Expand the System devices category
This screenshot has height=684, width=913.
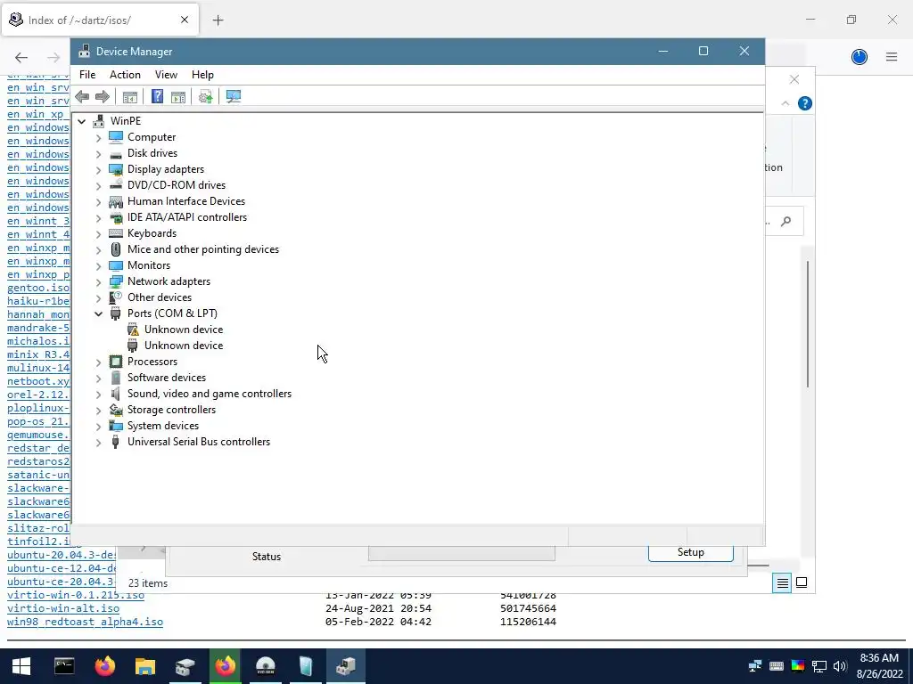click(98, 427)
